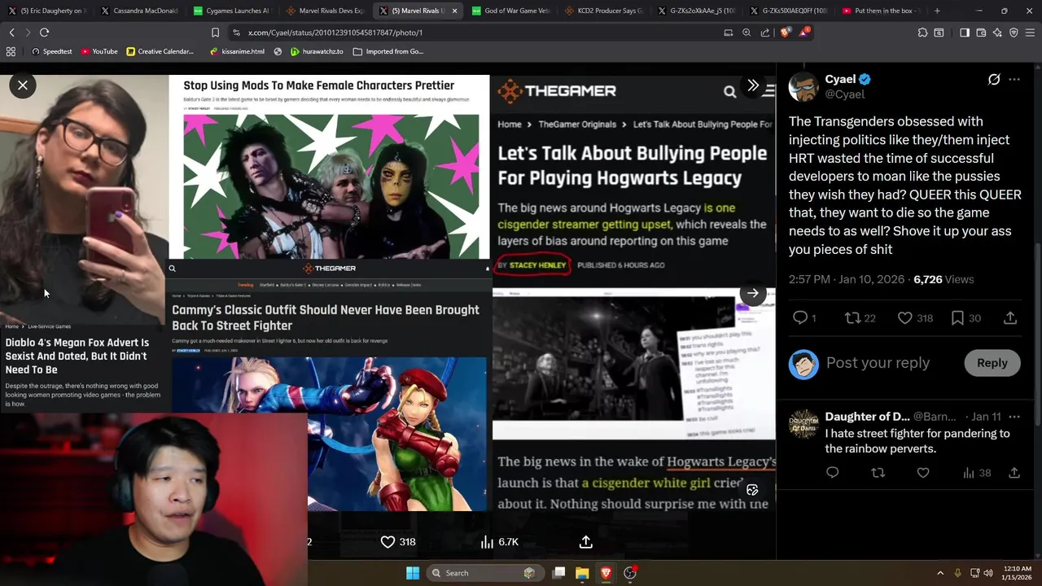Open the kissanime.html bookmark
1042x586 pixels.
click(x=237, y=51)
